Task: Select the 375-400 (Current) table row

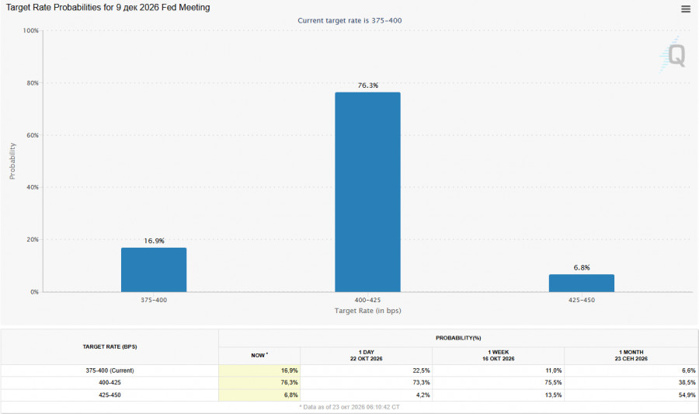Action: point(349,371)
